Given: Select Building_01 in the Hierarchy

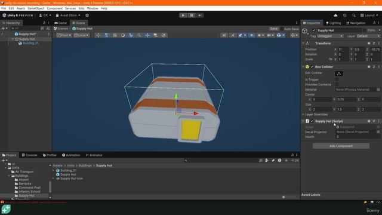Looking at the screenshot, I should 30,44.
